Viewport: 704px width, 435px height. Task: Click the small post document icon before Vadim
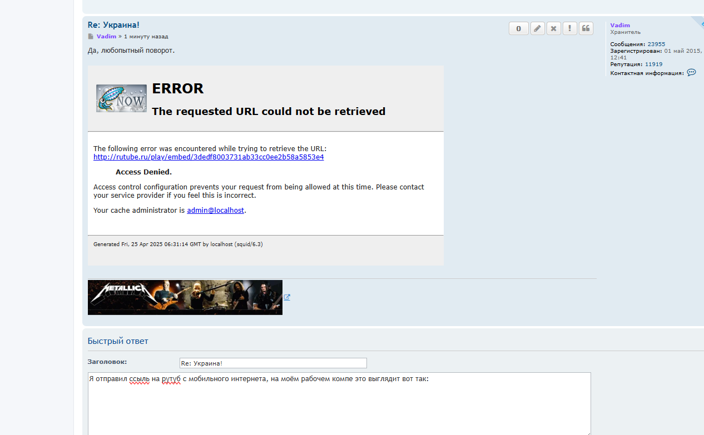click(91, 37)
